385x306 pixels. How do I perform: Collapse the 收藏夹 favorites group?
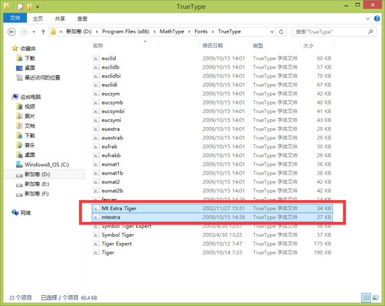(8, 49)
